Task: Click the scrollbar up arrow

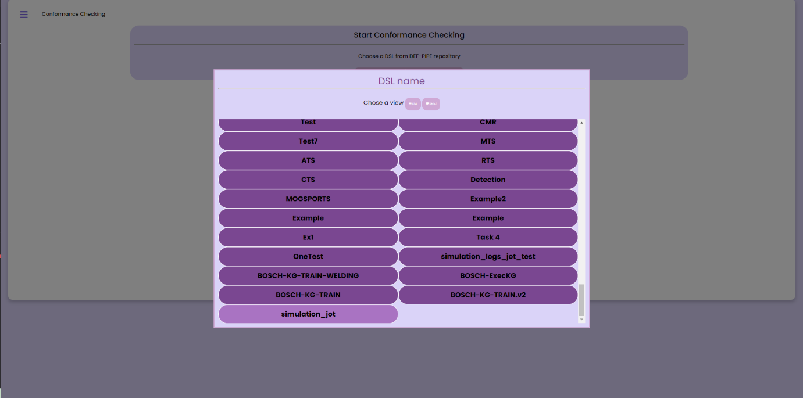Action: pos(581,122)
